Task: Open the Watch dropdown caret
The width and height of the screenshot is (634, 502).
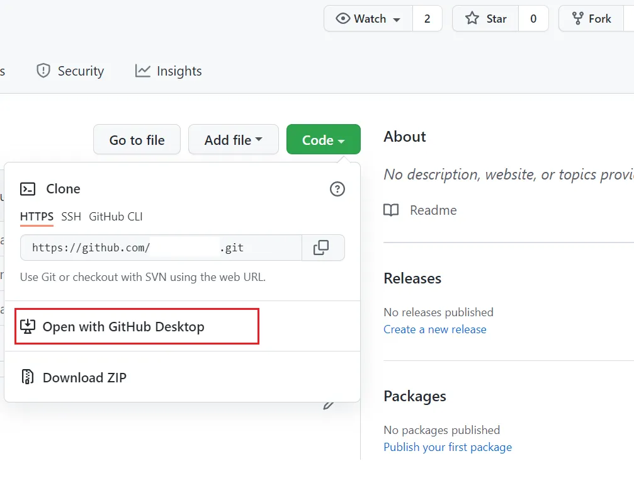Action: [x=397, y=20]
